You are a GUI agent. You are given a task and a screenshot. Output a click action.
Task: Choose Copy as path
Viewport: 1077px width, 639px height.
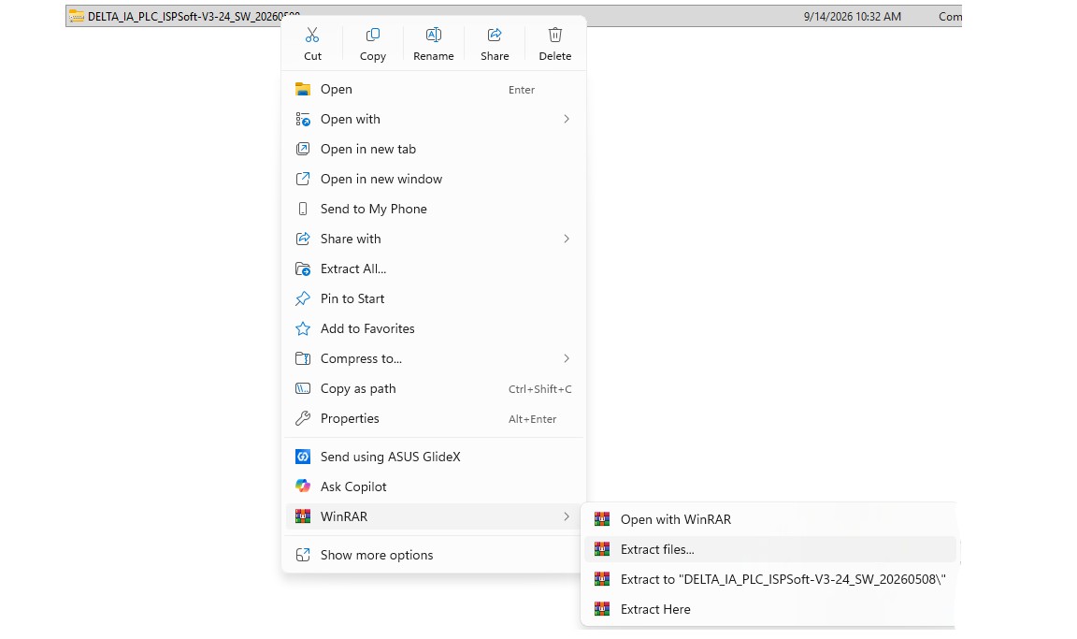click(x=434, y=389)
